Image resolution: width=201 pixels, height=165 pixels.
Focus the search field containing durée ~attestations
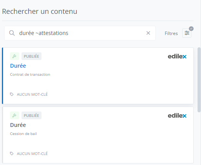(80, 33)
